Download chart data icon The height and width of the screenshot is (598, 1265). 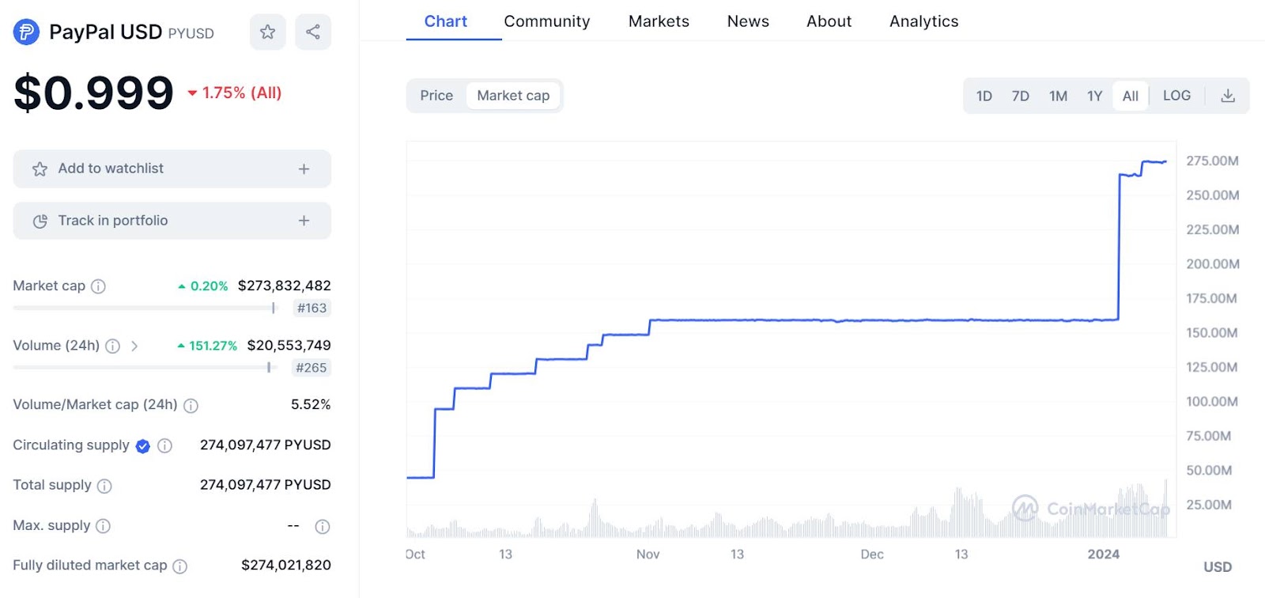coord(1228,96)
